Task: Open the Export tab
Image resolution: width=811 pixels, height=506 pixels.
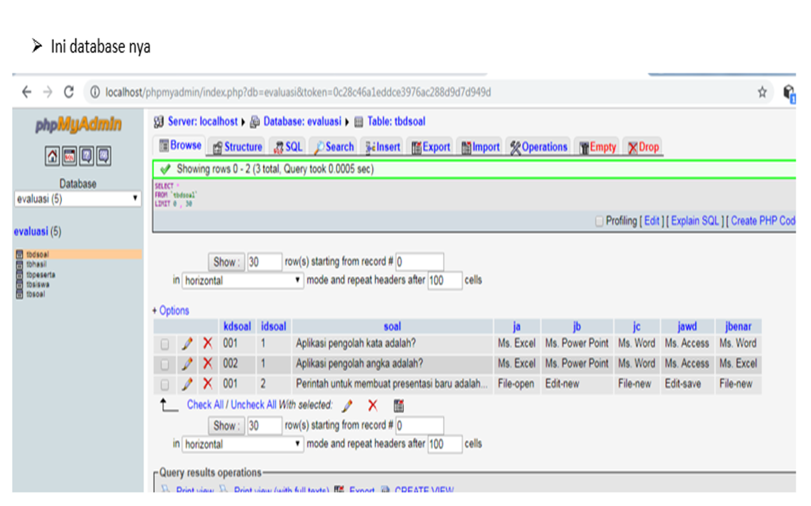Action: (431, 147)
